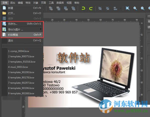
Task: Click the bring-to-front layer icon
Action: tap(51, 8)
